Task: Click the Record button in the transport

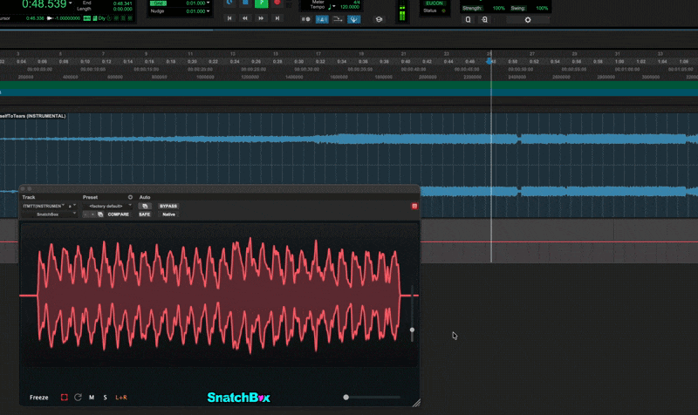Action: point(277,4)
